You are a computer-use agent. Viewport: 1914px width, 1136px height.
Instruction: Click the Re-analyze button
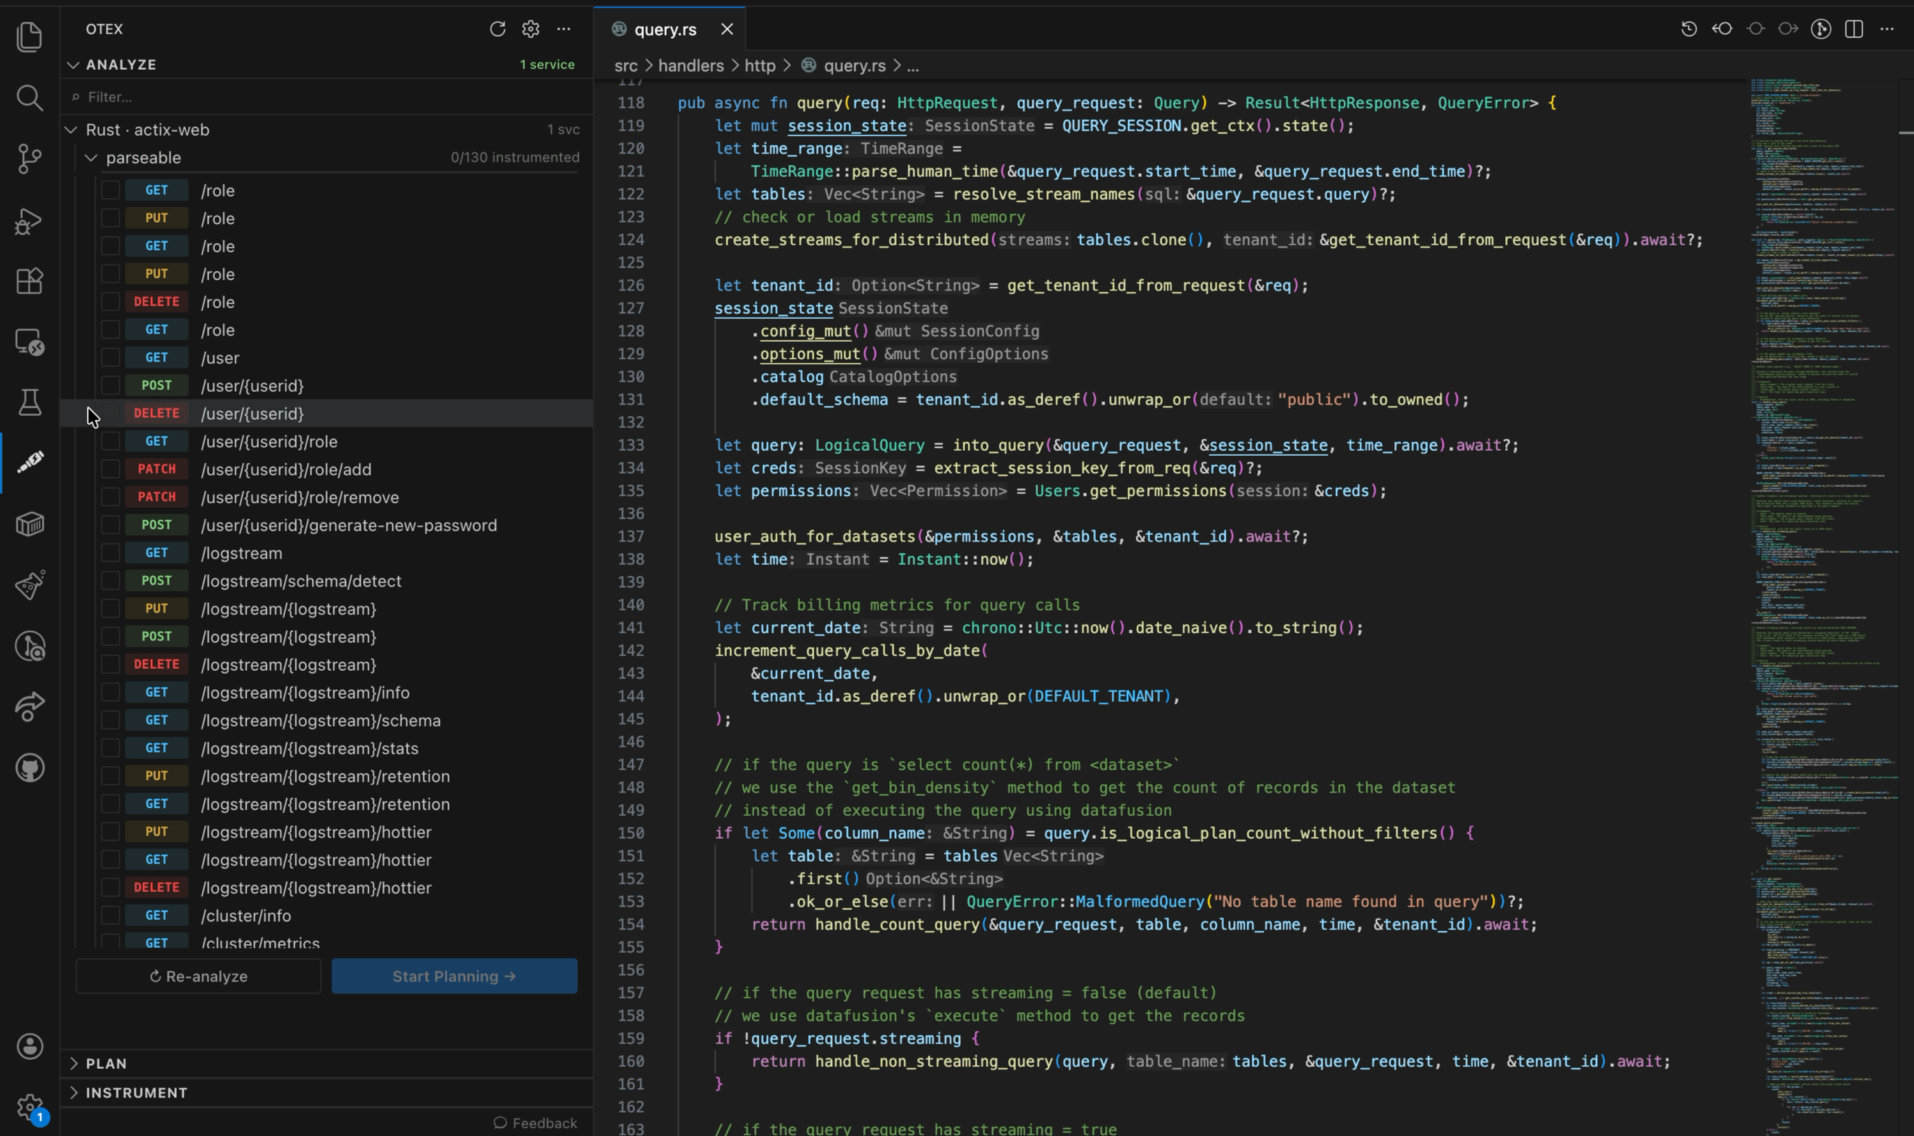pyautogui.click(x=198, y=976)
